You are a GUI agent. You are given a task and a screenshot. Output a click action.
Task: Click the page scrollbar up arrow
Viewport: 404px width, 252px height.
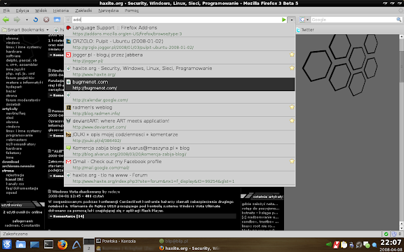[x=401, y=37]
